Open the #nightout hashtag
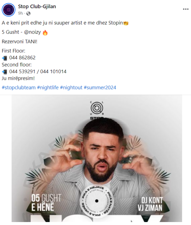The image size is (191, 225). [71, 88]
